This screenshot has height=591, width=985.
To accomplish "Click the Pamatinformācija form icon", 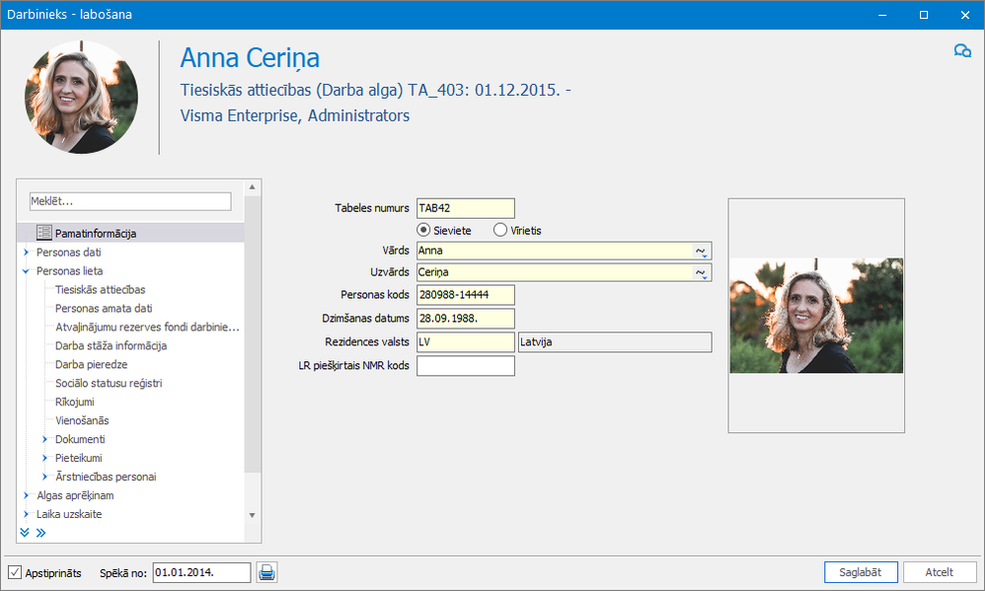I will (44, 233).
